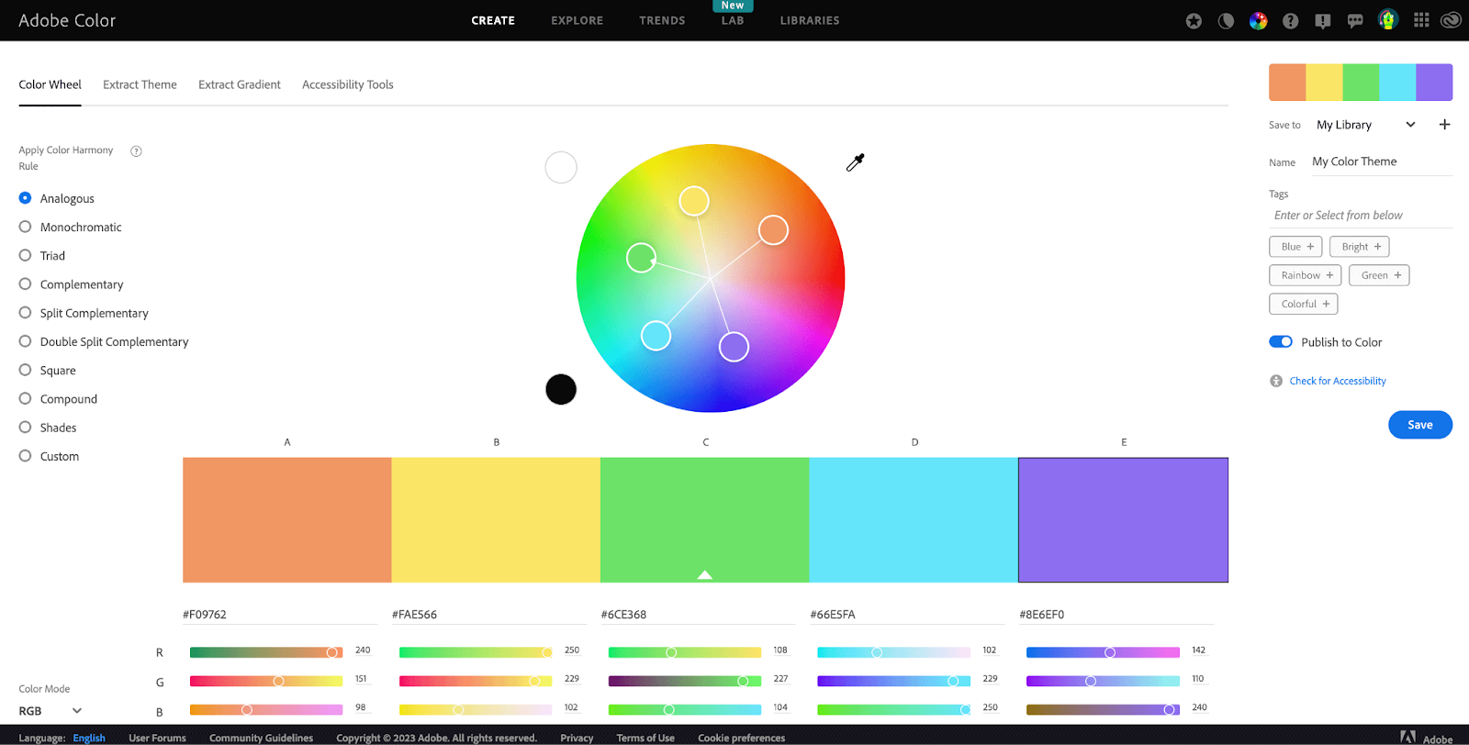Click the tags input field
The width and height of the screenshot is (1469, 745).
click(1361, 216)
